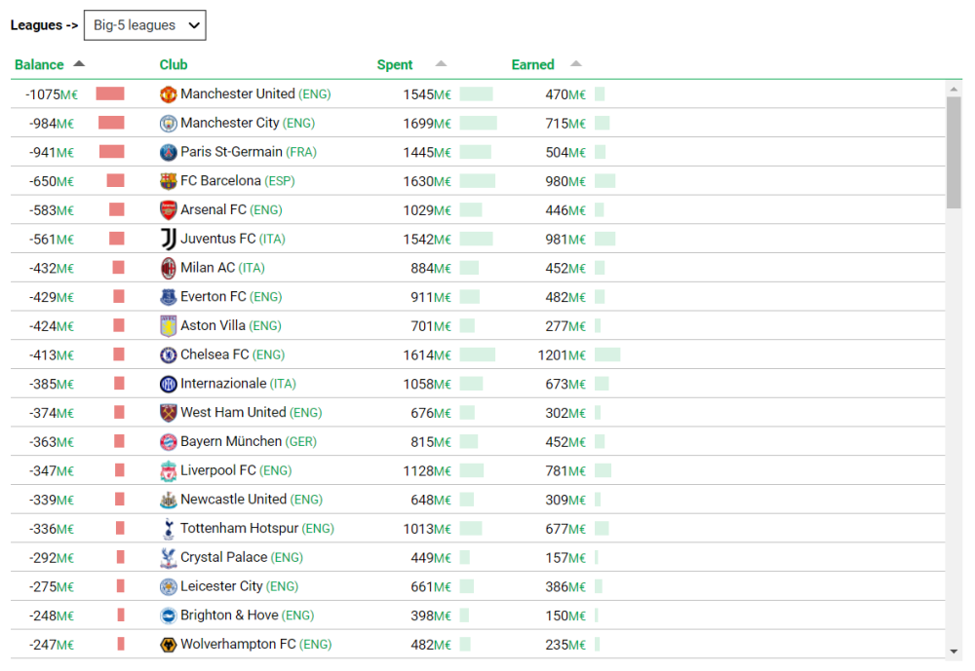Viewport: 975px width, 671px height.
Task: Click the Arsenal FC crest icon
Action: pos(168,210)
